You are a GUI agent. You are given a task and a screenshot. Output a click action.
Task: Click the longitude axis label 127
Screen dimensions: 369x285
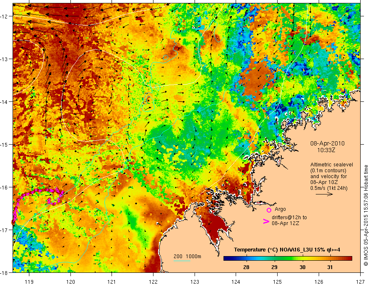(360, 282)
